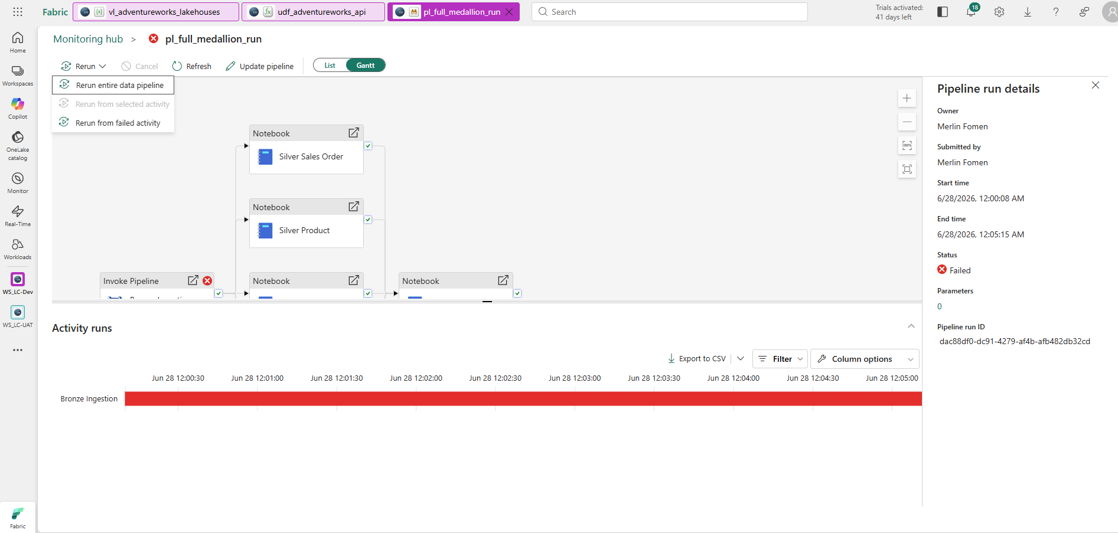Open Silver Product notebook via external link icon

353,207
